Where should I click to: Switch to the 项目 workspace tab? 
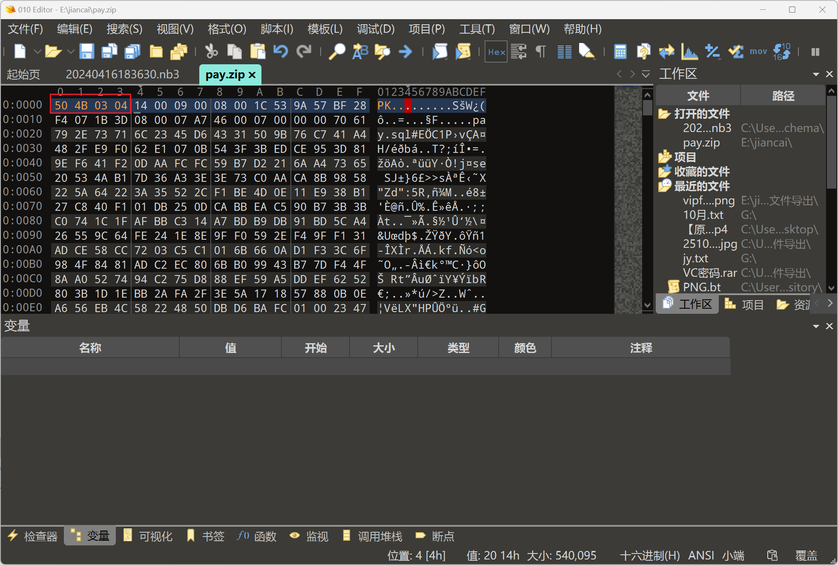point(744,304)
